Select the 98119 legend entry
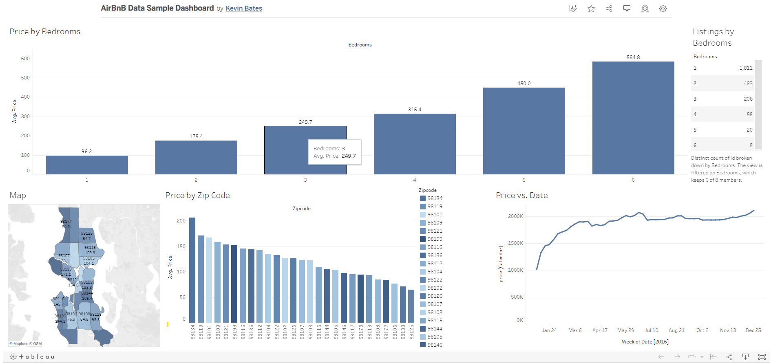This screenshot has width=771, height=363. pyautogui.click(x=431, y=207)
